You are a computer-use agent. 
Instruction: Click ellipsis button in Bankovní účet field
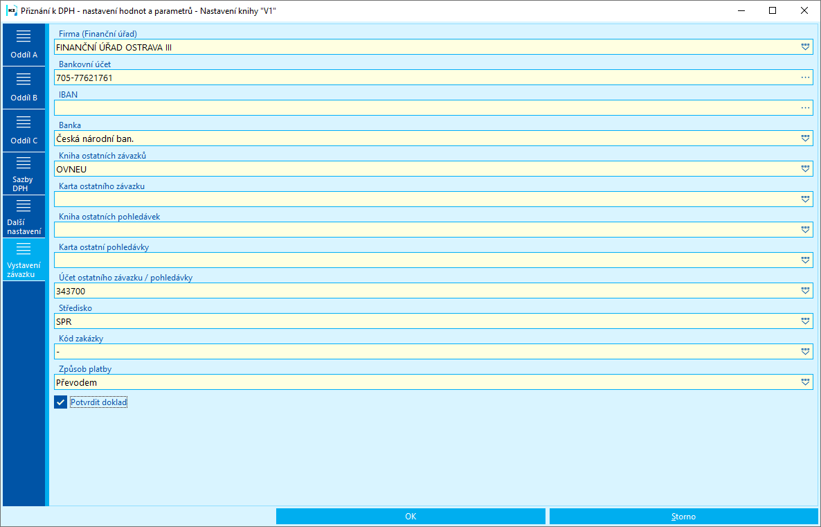click(x=805, y=78)
